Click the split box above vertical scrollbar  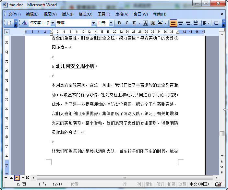coord(222,30)
